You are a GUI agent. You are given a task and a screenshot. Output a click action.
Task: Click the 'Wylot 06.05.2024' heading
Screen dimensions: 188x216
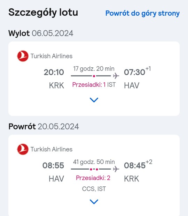pos(41,33)
